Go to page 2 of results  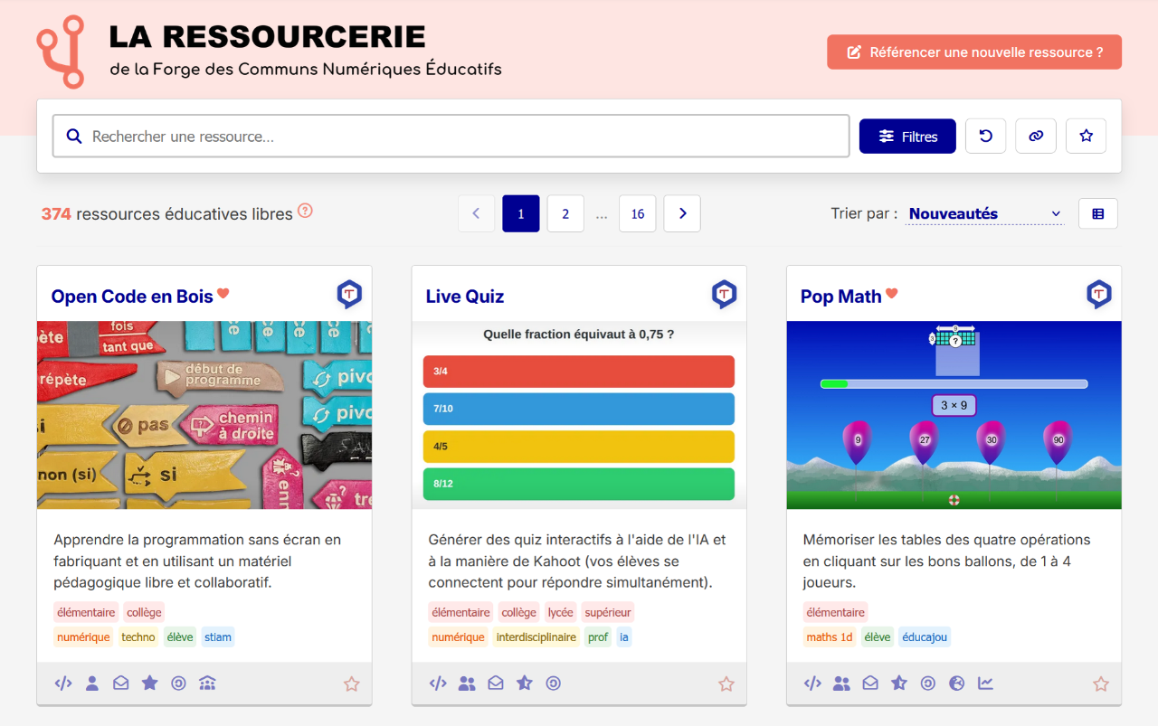[565, 214]
